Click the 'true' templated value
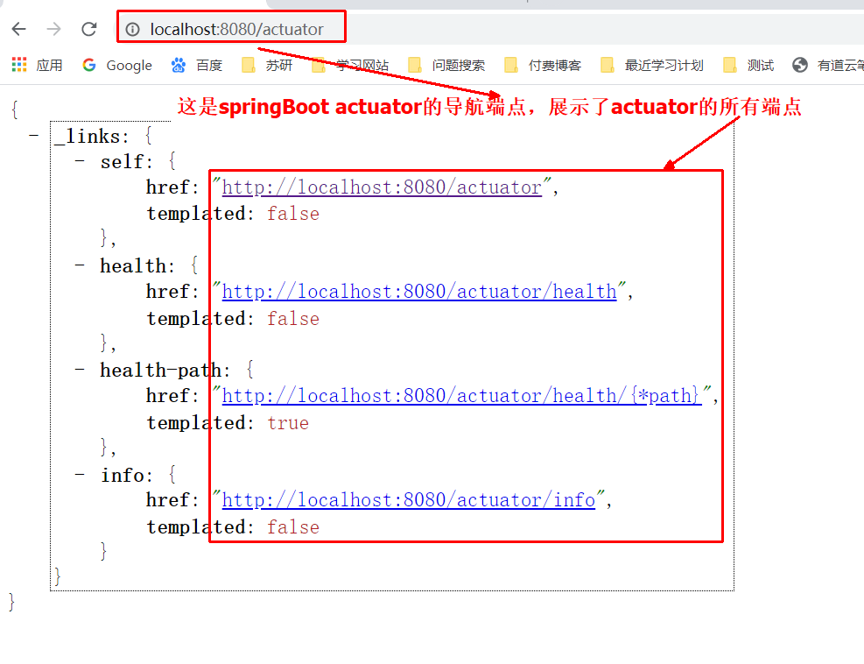Screen dimensions: 864x664 (288, 423)
